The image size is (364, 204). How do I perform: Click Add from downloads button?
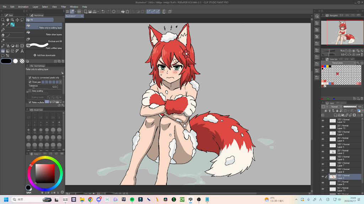tap(44, 55)
